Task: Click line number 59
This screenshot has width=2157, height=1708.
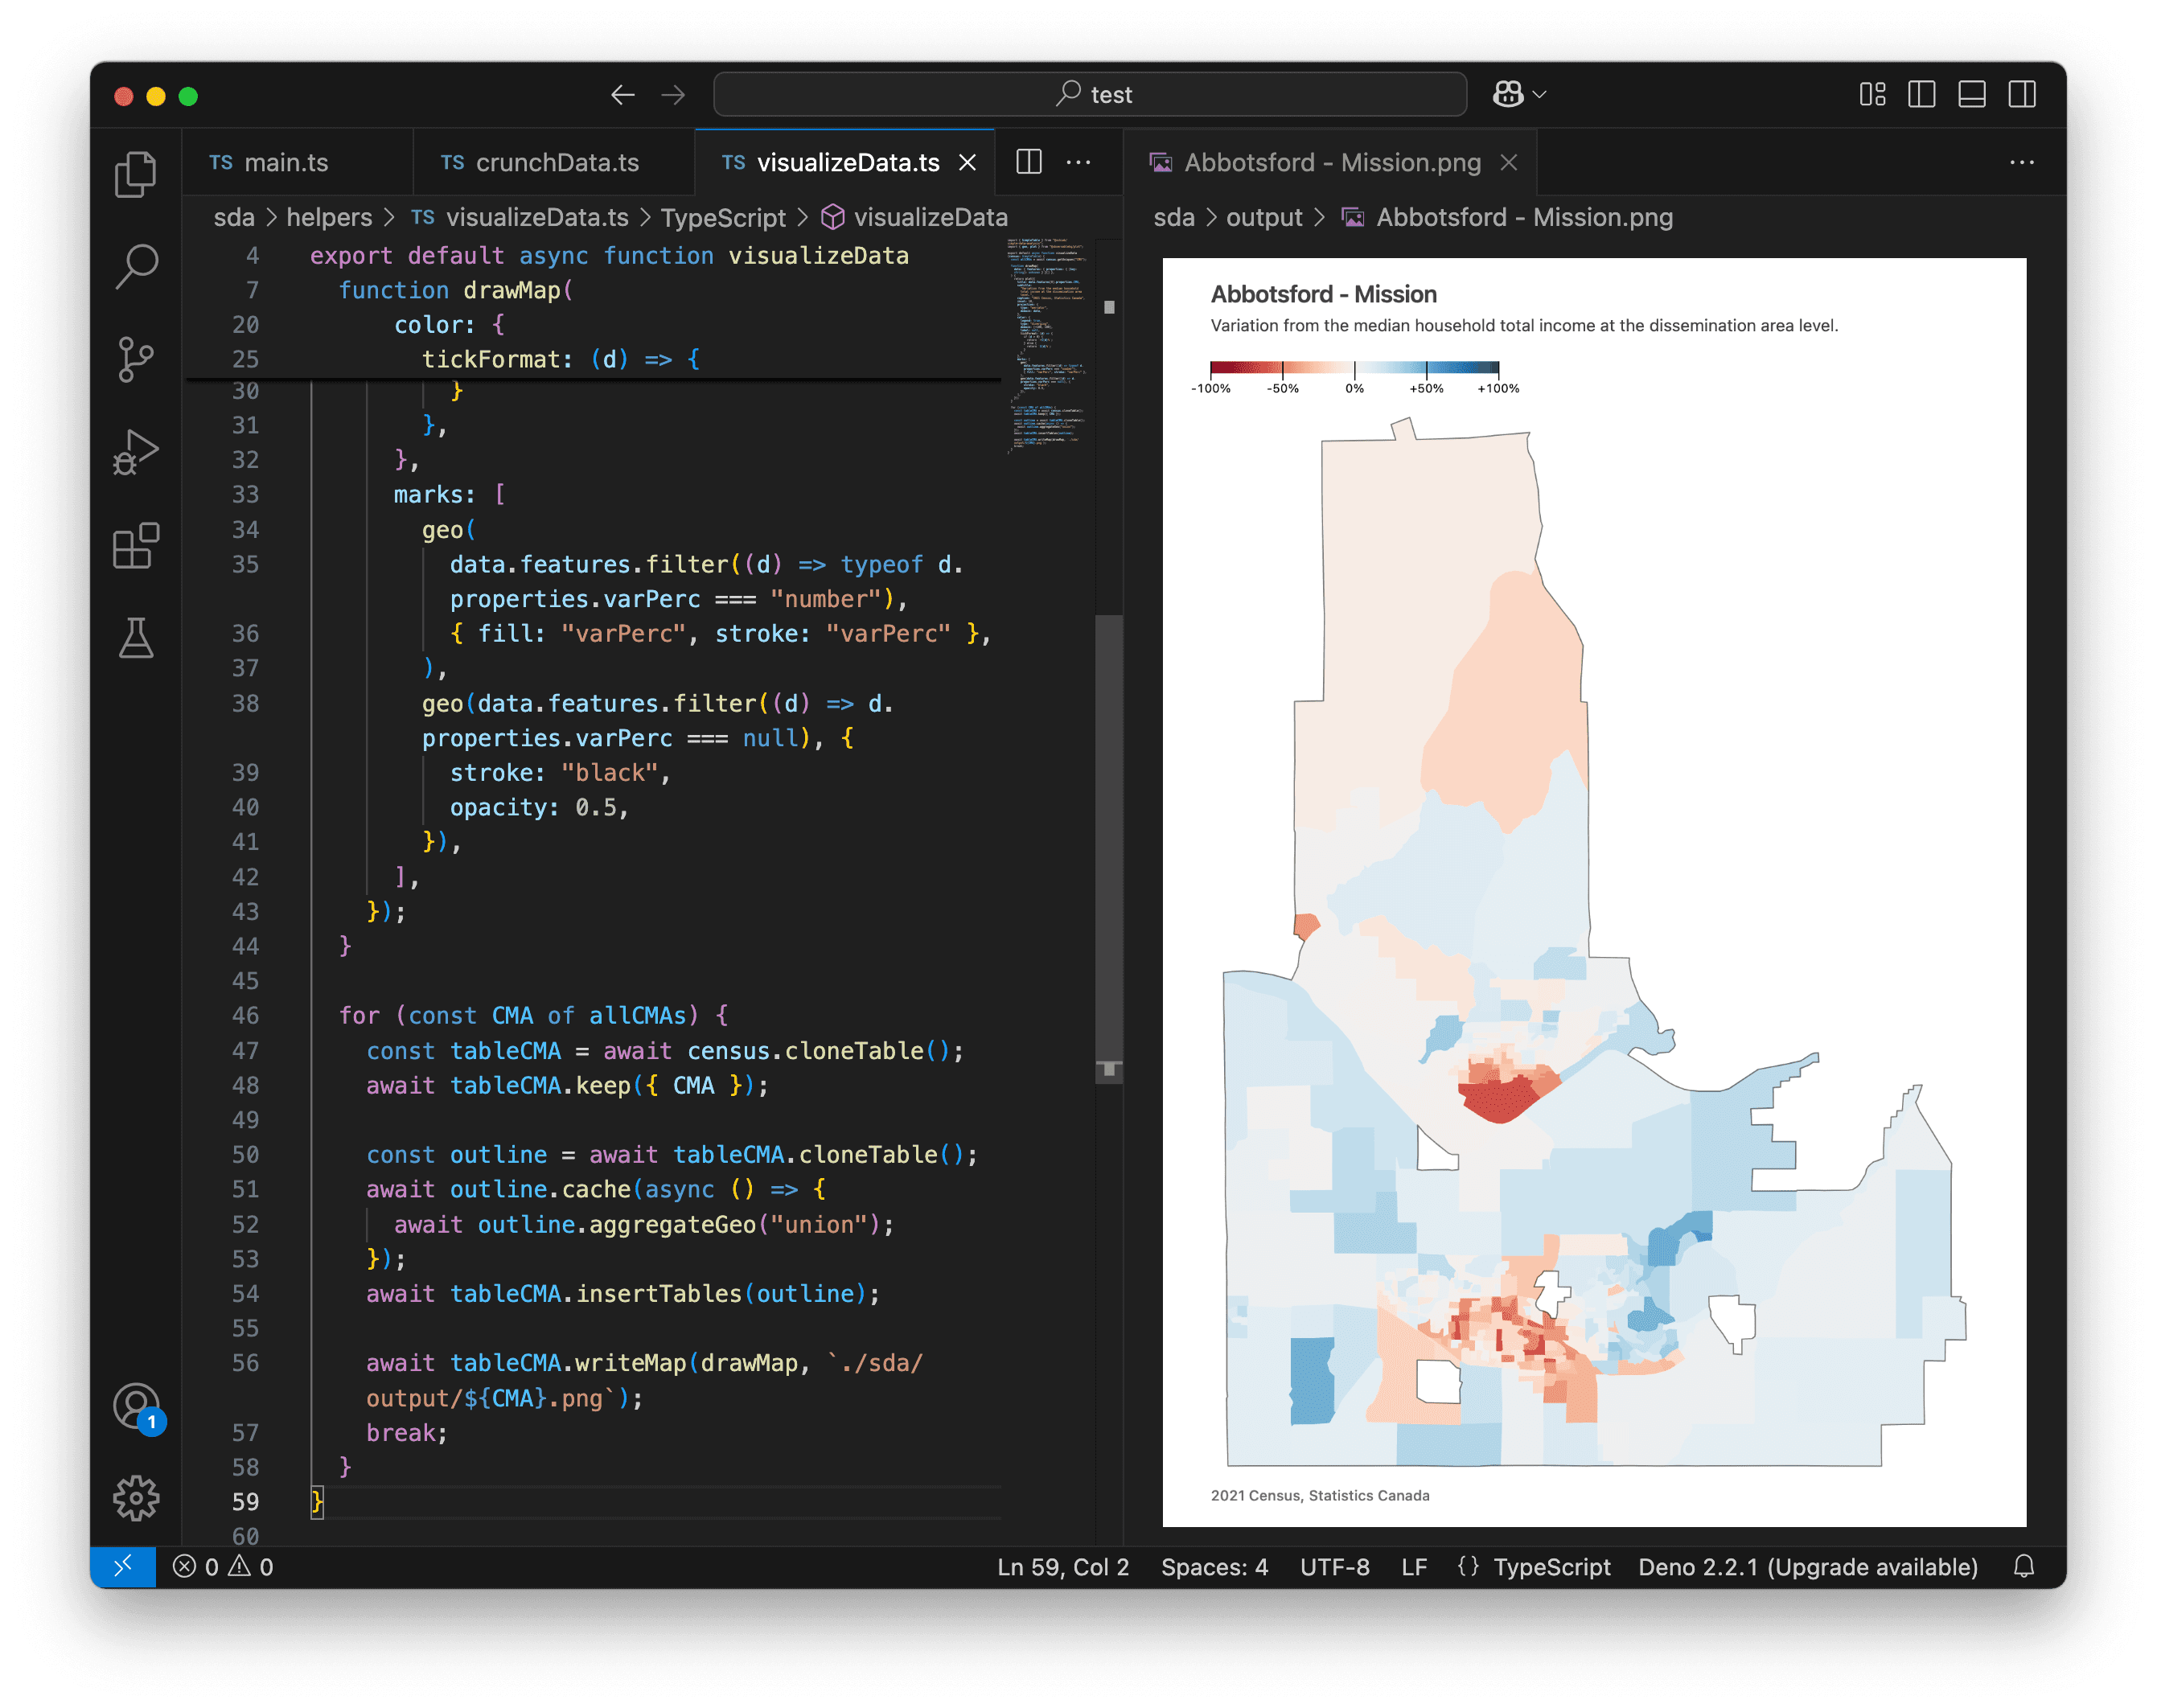Action: click(245, 1501)
